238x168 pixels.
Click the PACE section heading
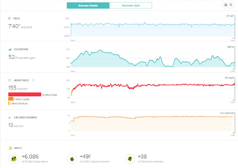16,18
